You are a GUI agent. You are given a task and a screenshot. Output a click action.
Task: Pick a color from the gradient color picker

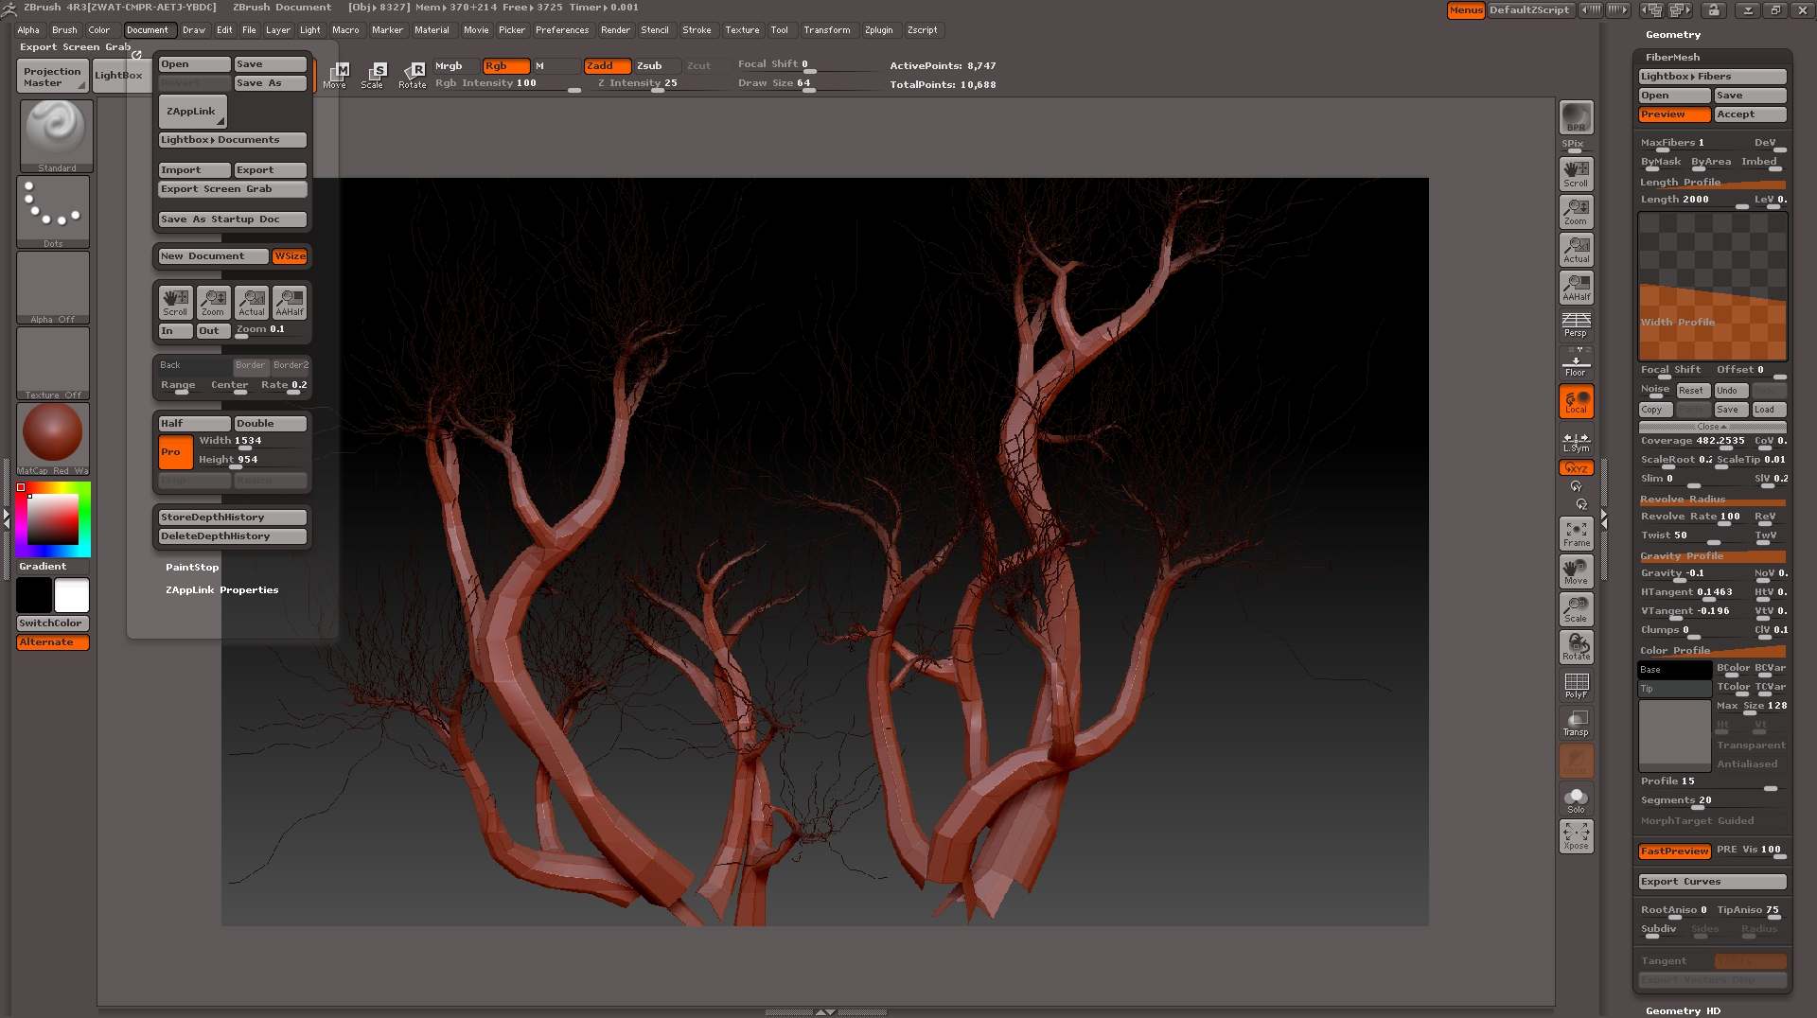(x=53, y=518)
